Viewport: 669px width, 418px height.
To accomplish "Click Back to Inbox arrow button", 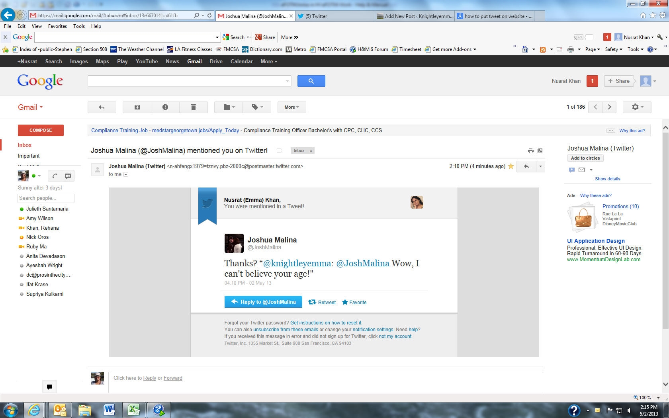I will (102, 107).
